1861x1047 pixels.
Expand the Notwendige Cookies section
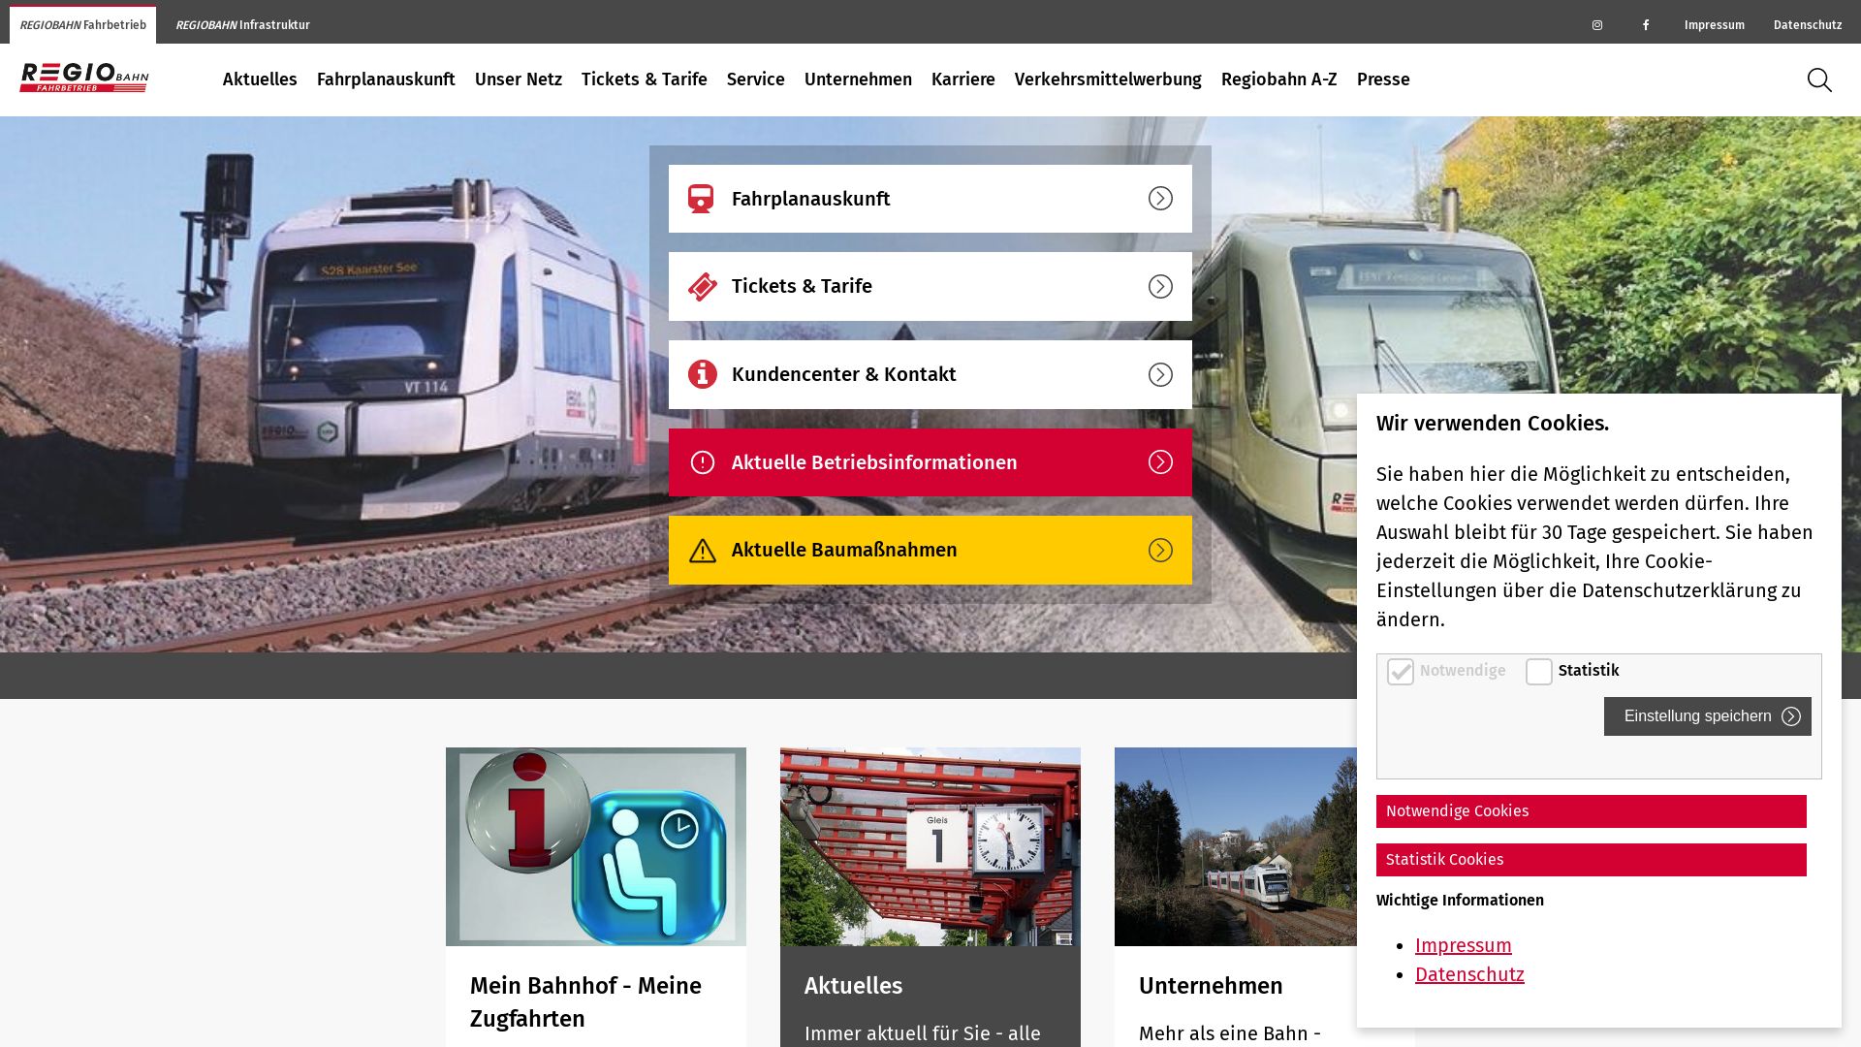point(1592,811)
